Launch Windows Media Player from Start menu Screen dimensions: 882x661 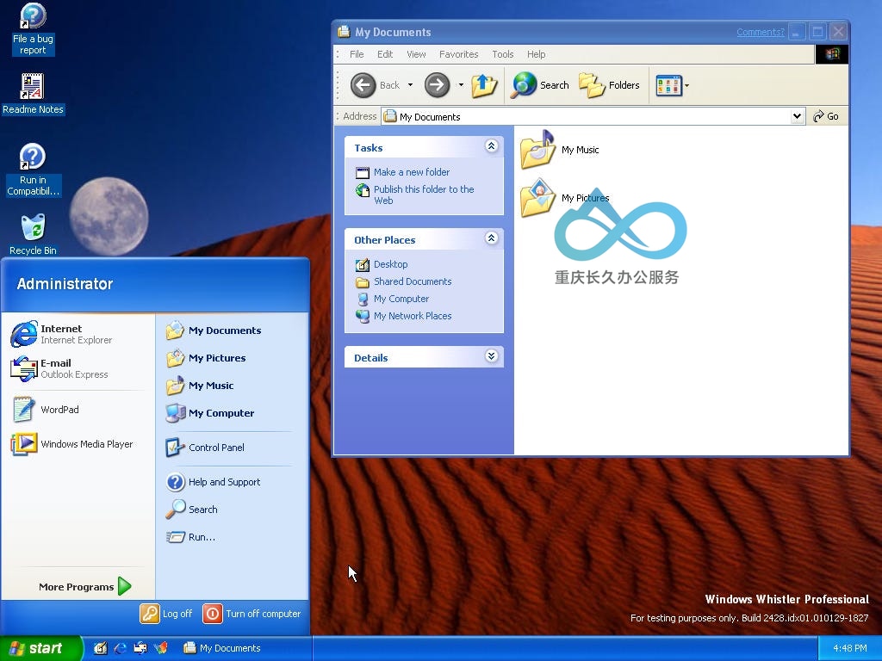pyautogui.click(x=72, y=444)
